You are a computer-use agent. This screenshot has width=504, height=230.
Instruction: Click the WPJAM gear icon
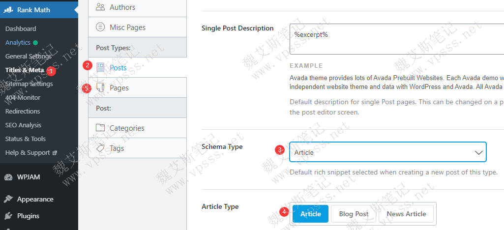tap(8, 177)
